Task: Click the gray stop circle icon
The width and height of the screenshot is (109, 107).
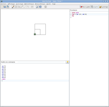Action: click(x=46, y=7)
